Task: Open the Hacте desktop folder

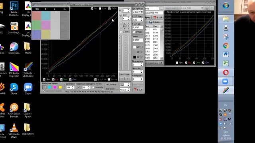Action: coord(27,48)
